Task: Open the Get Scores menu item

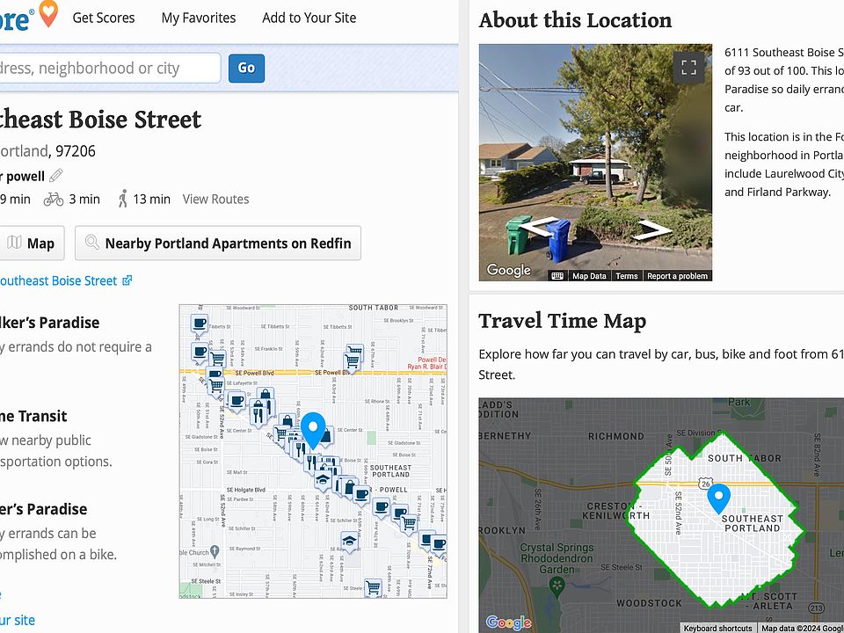Action: pos(104,18)
